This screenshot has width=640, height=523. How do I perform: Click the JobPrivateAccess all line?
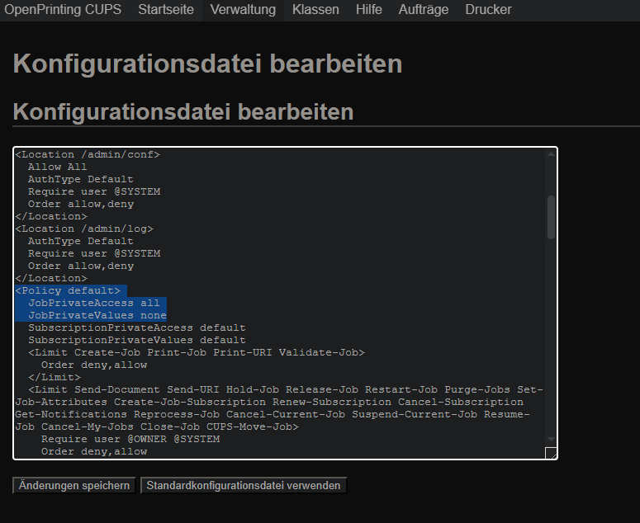[x=93, y=303]
